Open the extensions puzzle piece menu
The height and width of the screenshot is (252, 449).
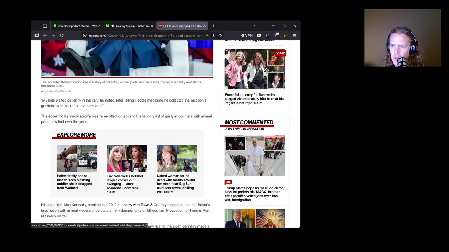[x=267, y=35]
